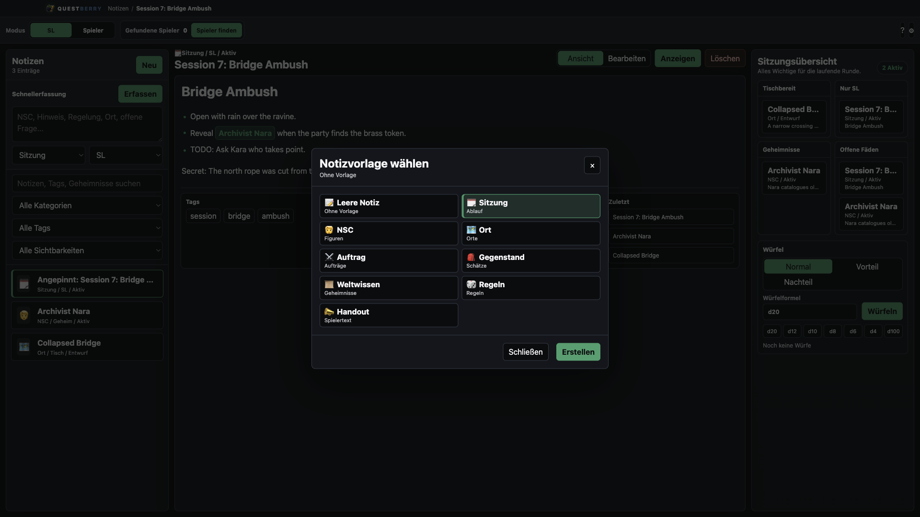Viewport: 920px width, 517px height.
Task: Choose the Gegenstand template option
Action: [531, 261]
